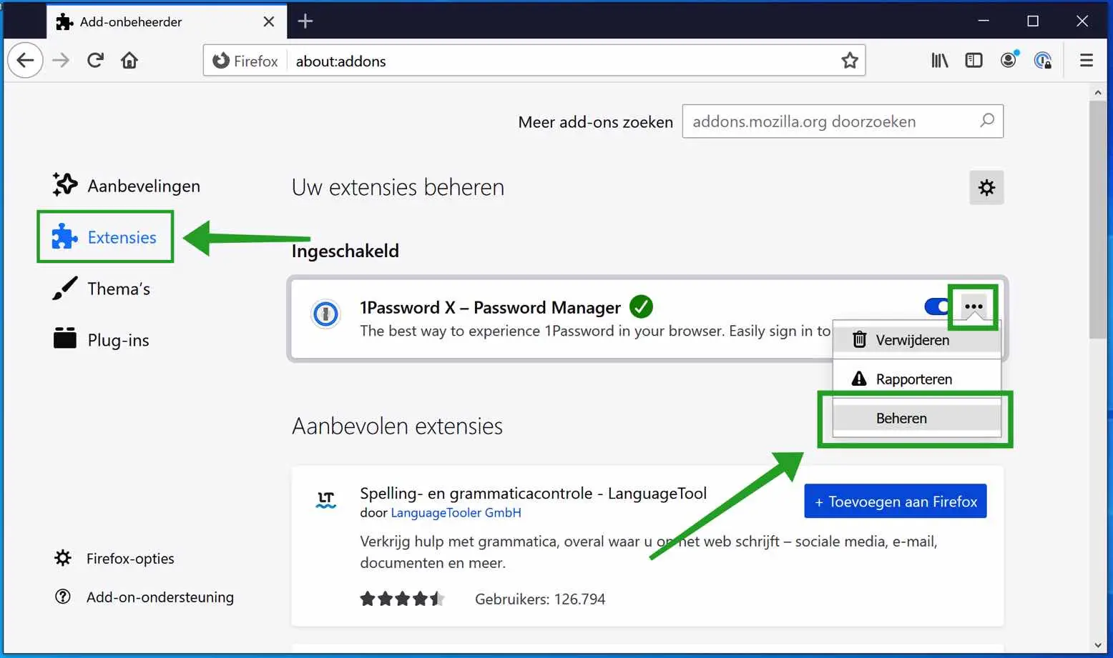This screenshot has height=658, width=1113.
Task: Click the 1Password X extension logo
Action: (x=325, y=314)
